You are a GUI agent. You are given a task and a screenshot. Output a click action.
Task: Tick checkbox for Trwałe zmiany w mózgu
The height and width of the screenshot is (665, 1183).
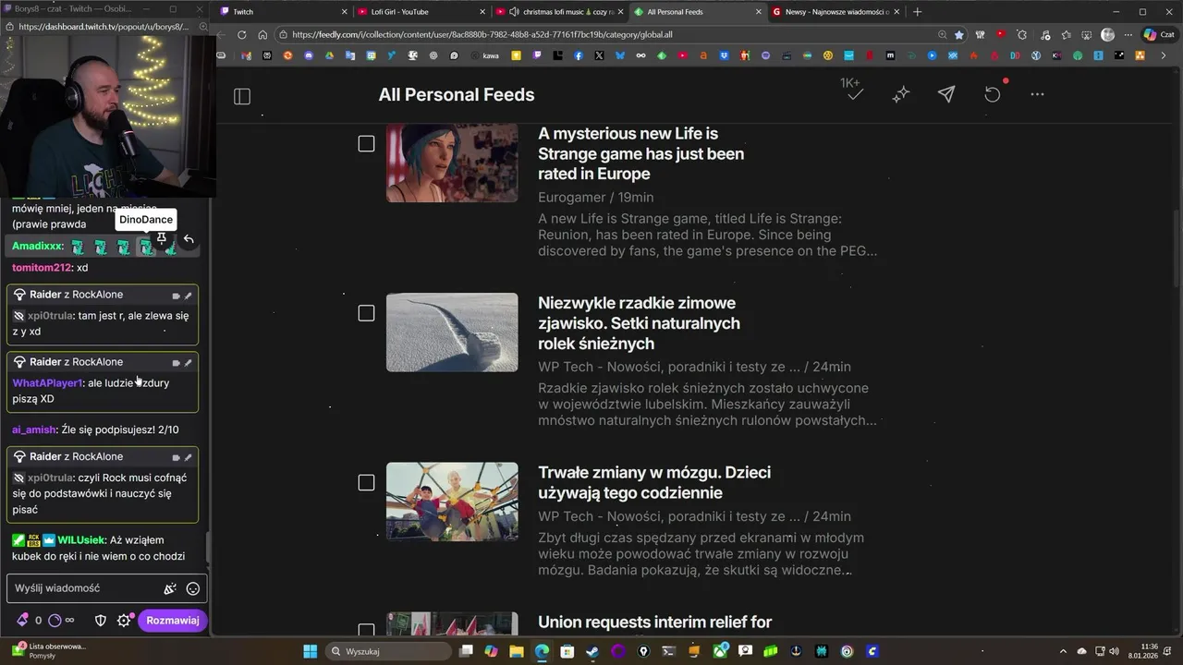point(366,482)
